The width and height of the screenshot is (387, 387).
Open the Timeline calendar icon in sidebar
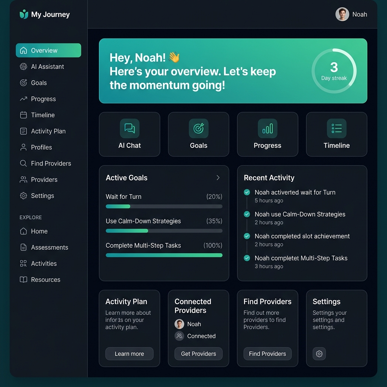[23, 115]
